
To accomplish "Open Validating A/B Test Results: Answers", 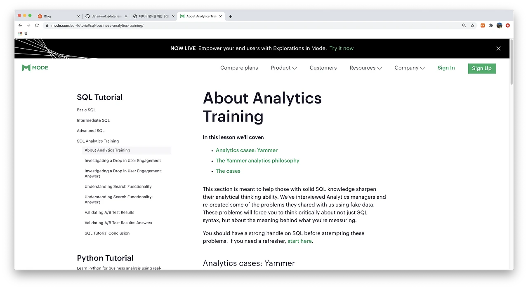I will (x=118, y=223).
